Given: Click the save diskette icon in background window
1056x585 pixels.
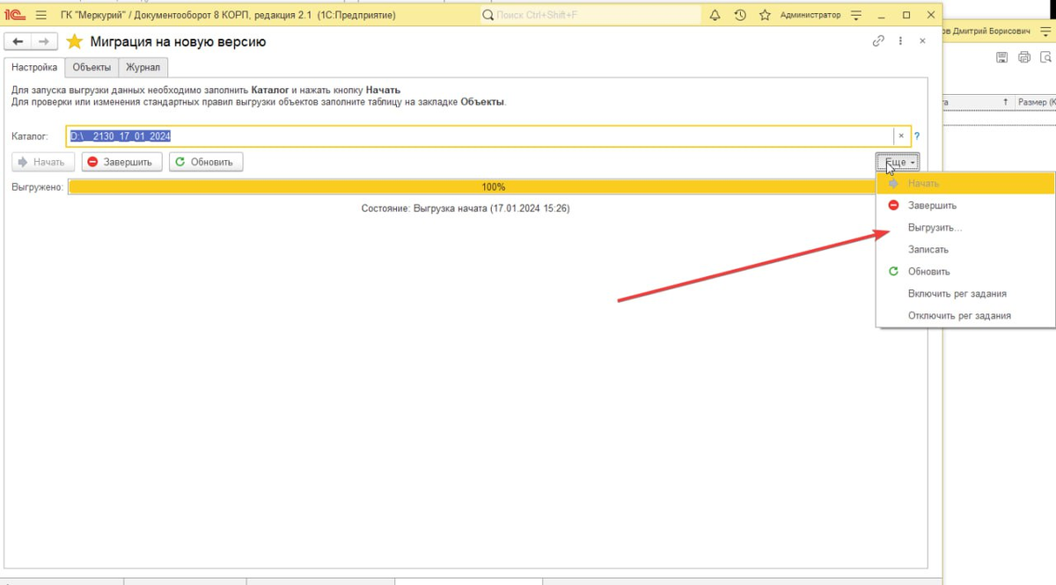Looking at the screenshot, I should tap(1001, 57).
